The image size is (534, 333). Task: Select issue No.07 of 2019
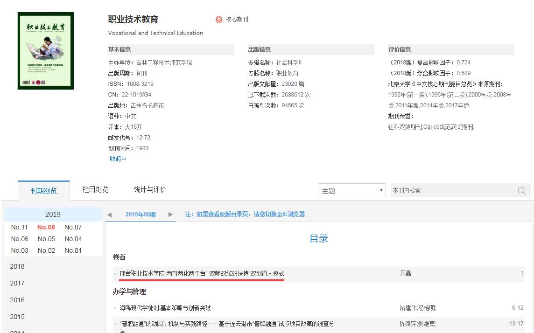73,227
